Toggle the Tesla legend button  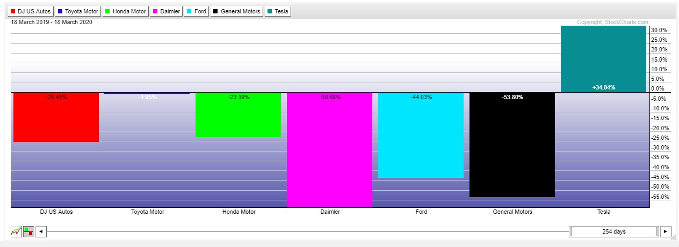[278, 11]
